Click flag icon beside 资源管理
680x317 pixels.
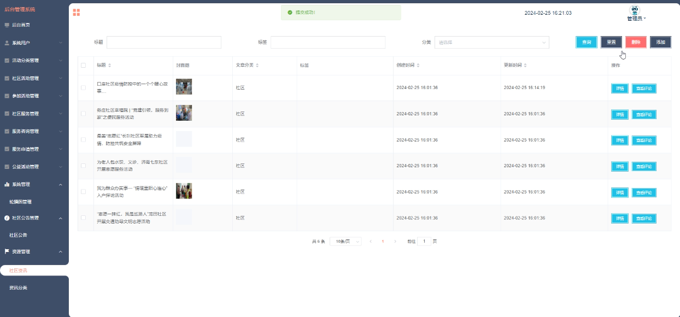coord(7,251)
